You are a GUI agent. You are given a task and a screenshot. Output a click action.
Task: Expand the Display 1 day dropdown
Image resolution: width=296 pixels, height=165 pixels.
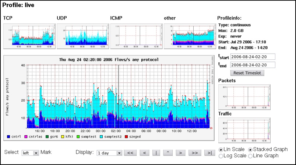pos(109,153)
